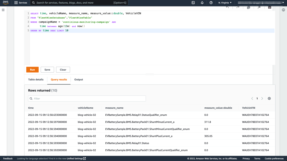
Task: Open keyboard shortcuts icon
Action: tap(269, 8)
